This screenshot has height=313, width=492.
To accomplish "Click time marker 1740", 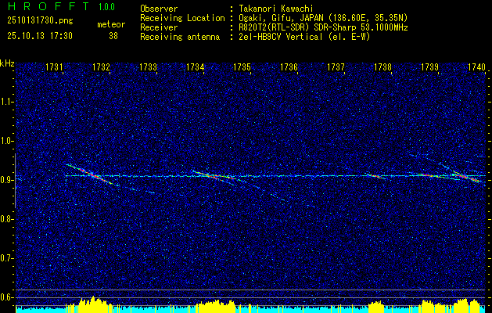I will click(x=476, y=67).
